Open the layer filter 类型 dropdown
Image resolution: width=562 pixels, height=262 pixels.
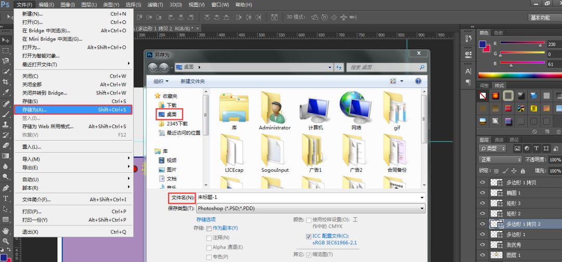493,148
